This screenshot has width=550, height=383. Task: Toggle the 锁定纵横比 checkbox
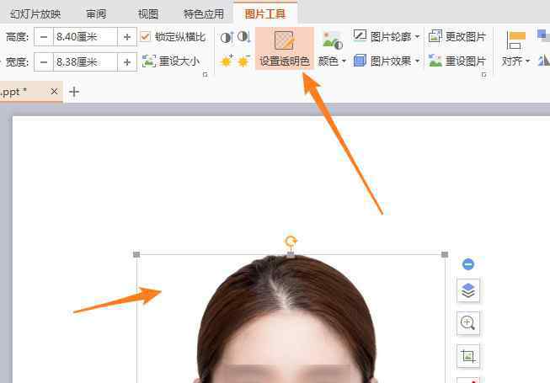click(x=145, y=36)
